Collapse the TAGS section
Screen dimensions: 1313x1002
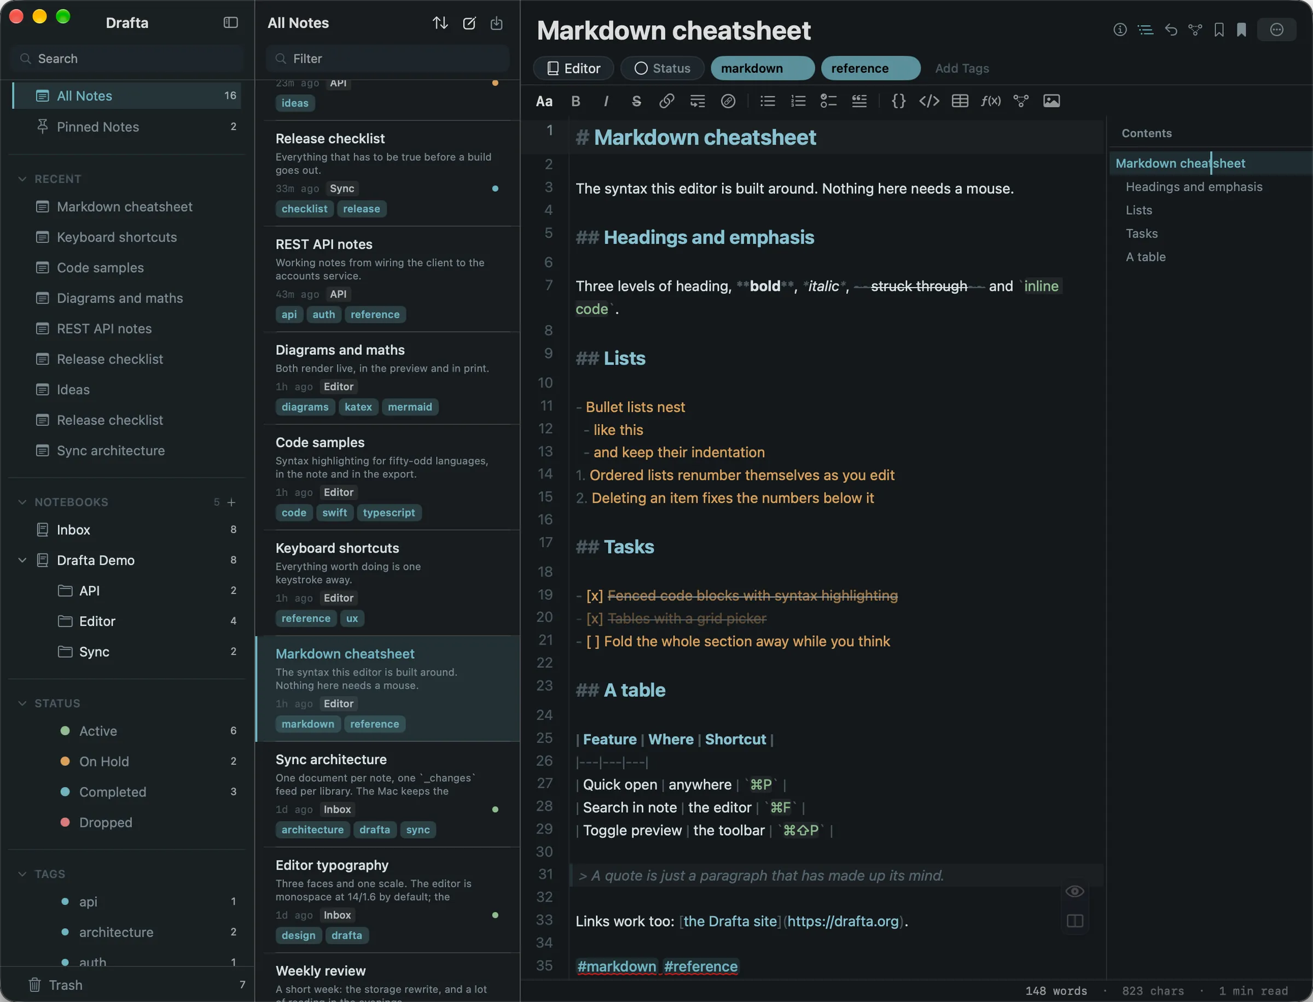(22, 874)
